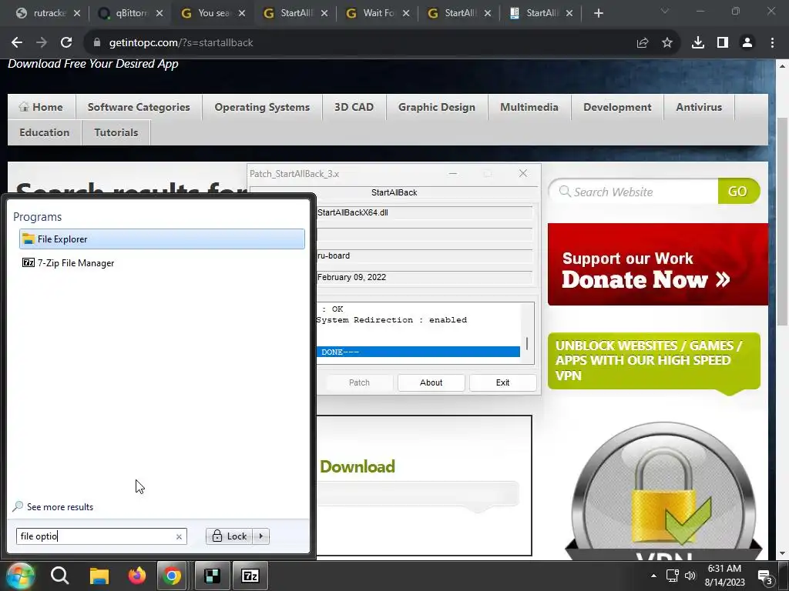Screen dimensions: 789x591
Task: Open Multimedia category
Action: [529, 107]
